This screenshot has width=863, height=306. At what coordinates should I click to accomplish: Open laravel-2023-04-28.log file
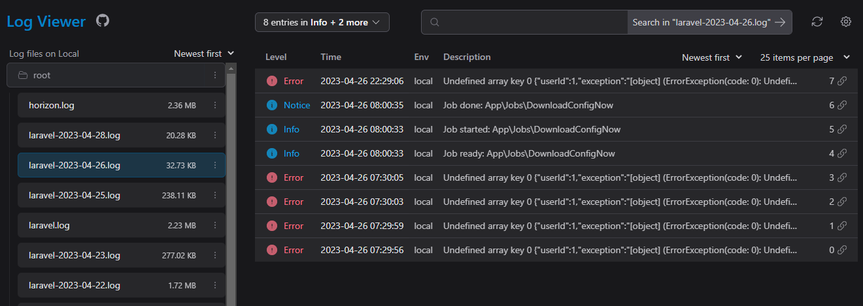click(122, 135)
